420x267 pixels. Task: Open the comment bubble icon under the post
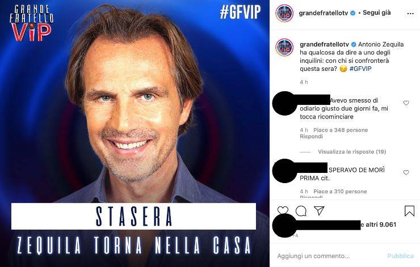click(301, 211)
